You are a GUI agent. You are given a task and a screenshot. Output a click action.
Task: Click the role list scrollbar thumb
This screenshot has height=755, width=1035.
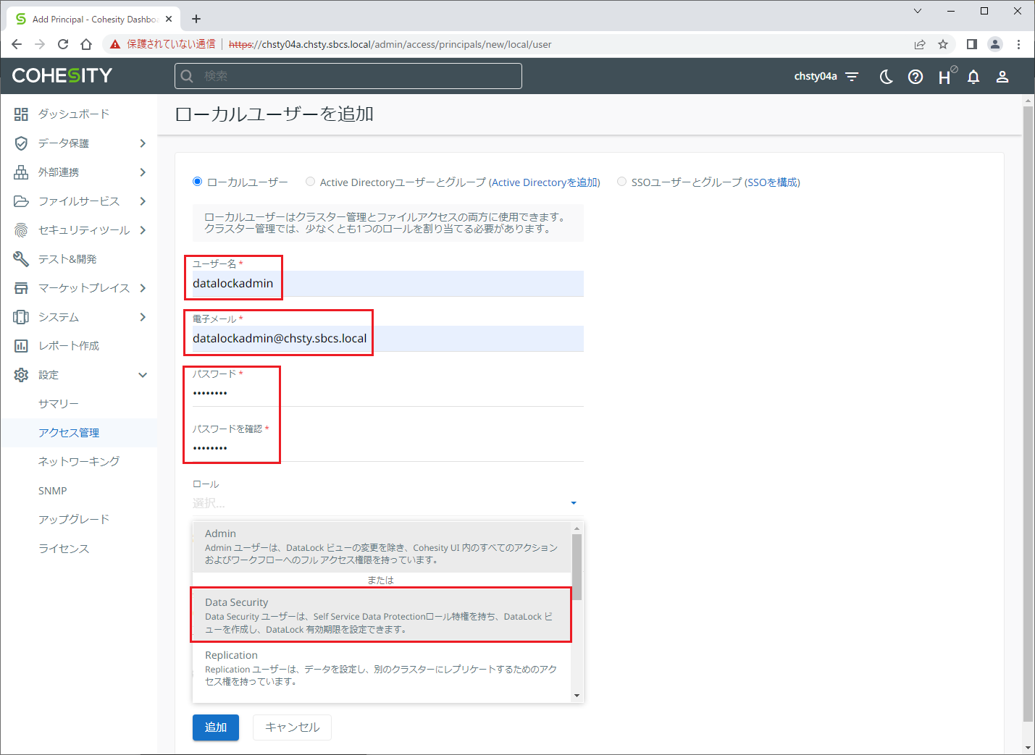click(577, 567)
